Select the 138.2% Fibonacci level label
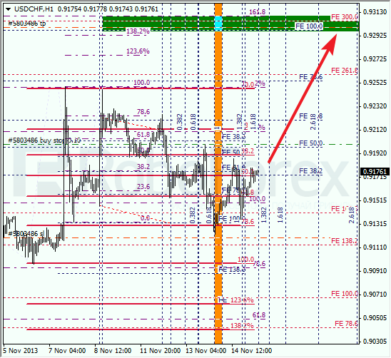Viewport: 391px width, 358px height. coord(138,31)
